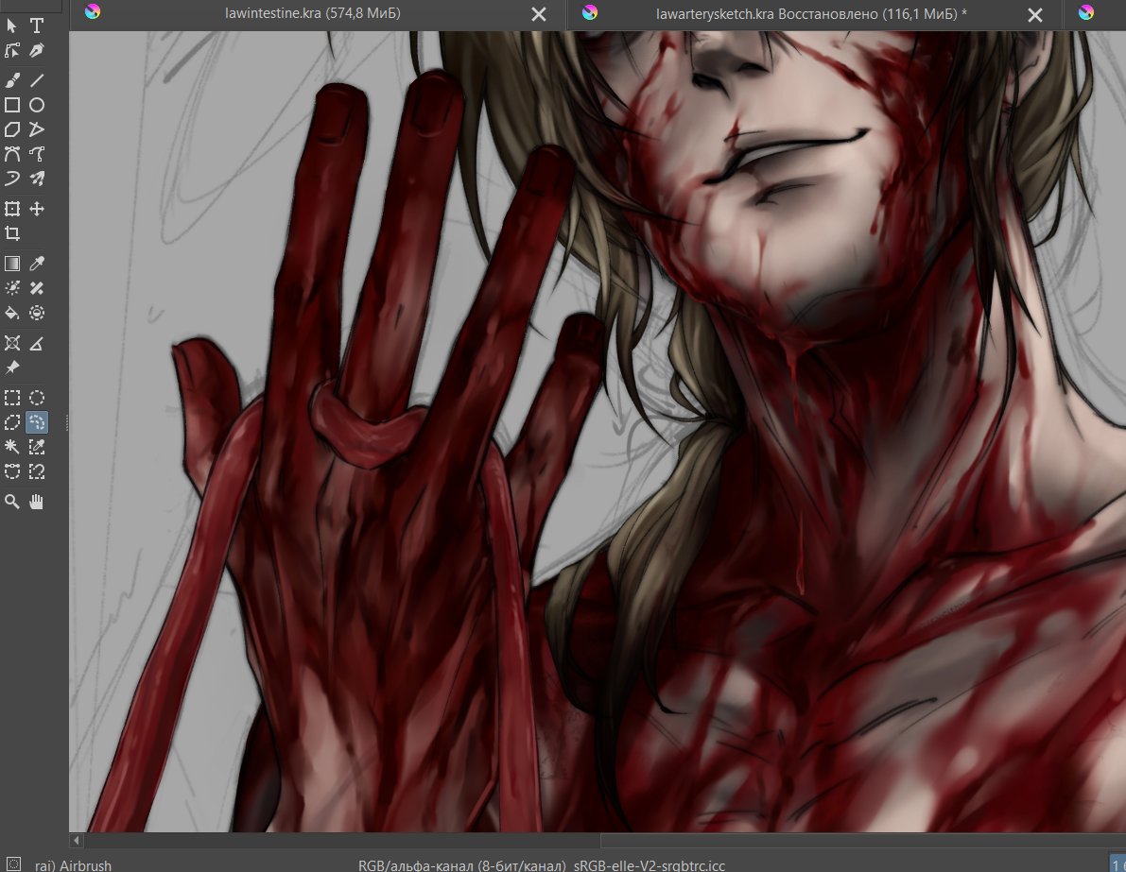
Task: Click the Airbrush preset name in status bar
Action: click(x=73, y=865)
